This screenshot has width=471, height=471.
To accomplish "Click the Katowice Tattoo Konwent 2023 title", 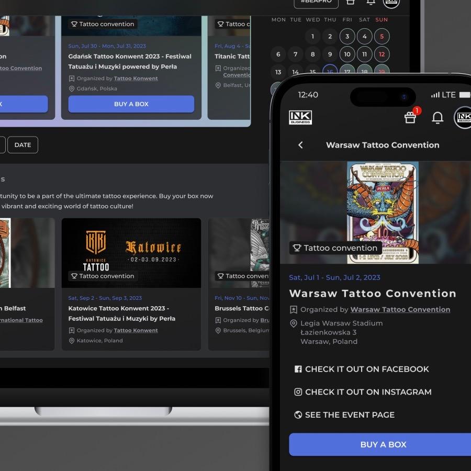I will [x=121, y=313].
